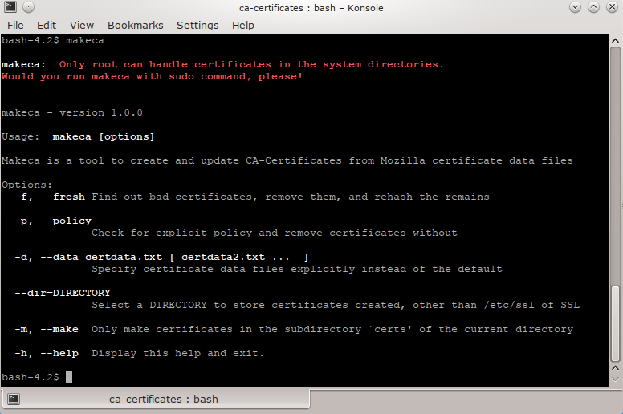Minimize the Konsole window
This screenshot has height=414, width=623.
point(576,8)
